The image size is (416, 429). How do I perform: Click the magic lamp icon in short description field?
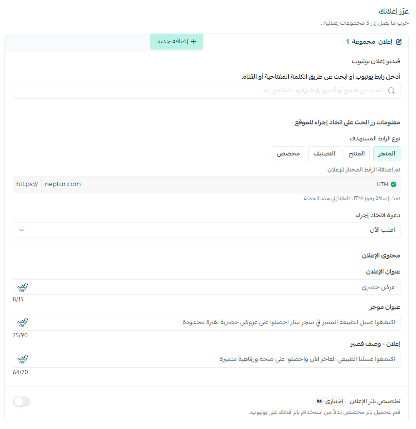coord(23,359)
